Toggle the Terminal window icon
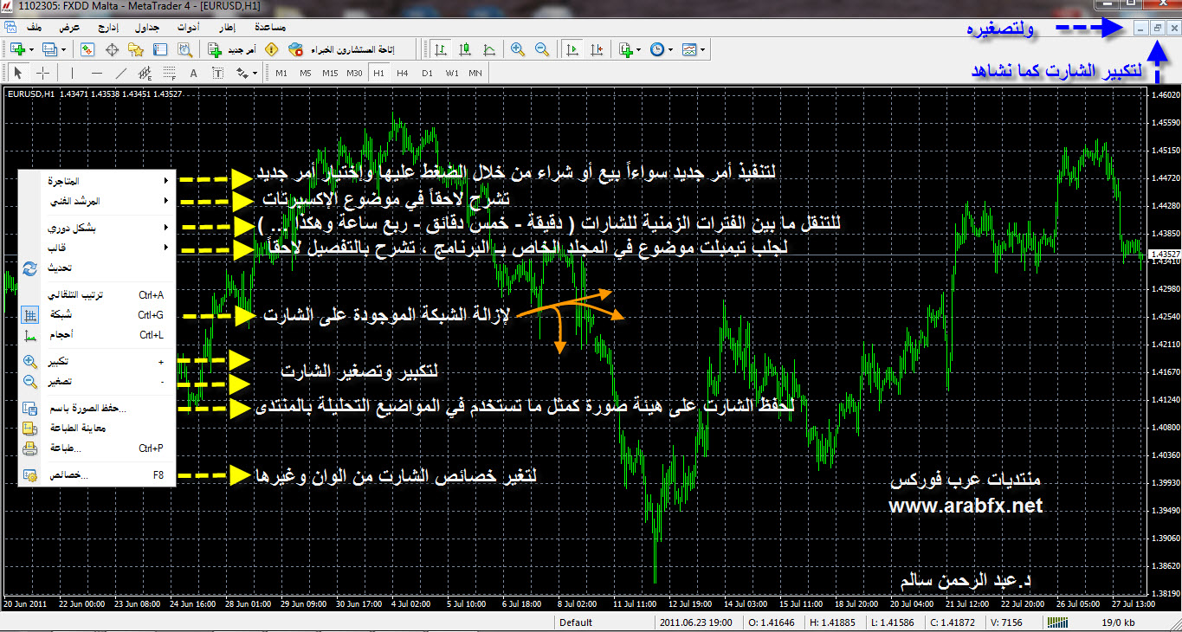Viewport: 1182px width, 632px height. click(x=160, y=49)
